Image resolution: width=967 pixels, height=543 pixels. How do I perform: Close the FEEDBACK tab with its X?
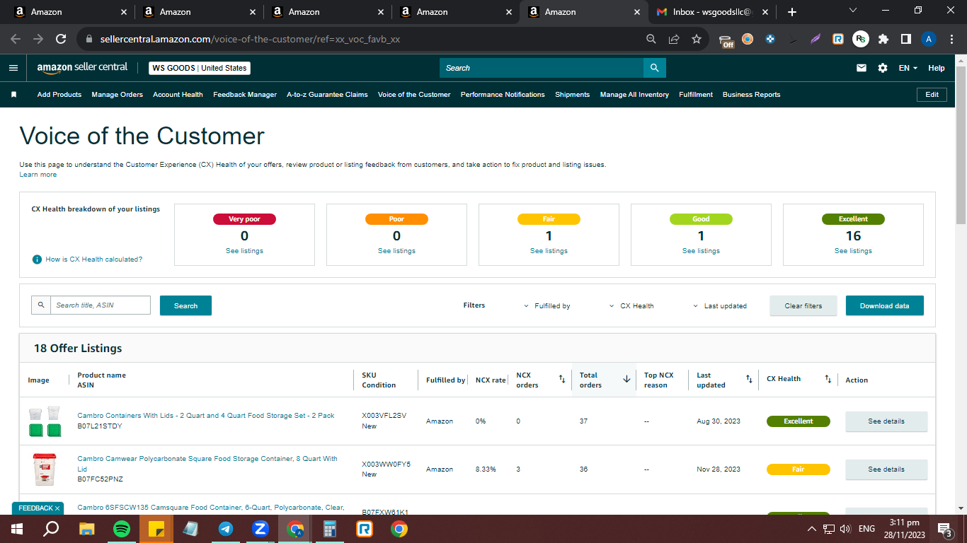tap(57, 508)
